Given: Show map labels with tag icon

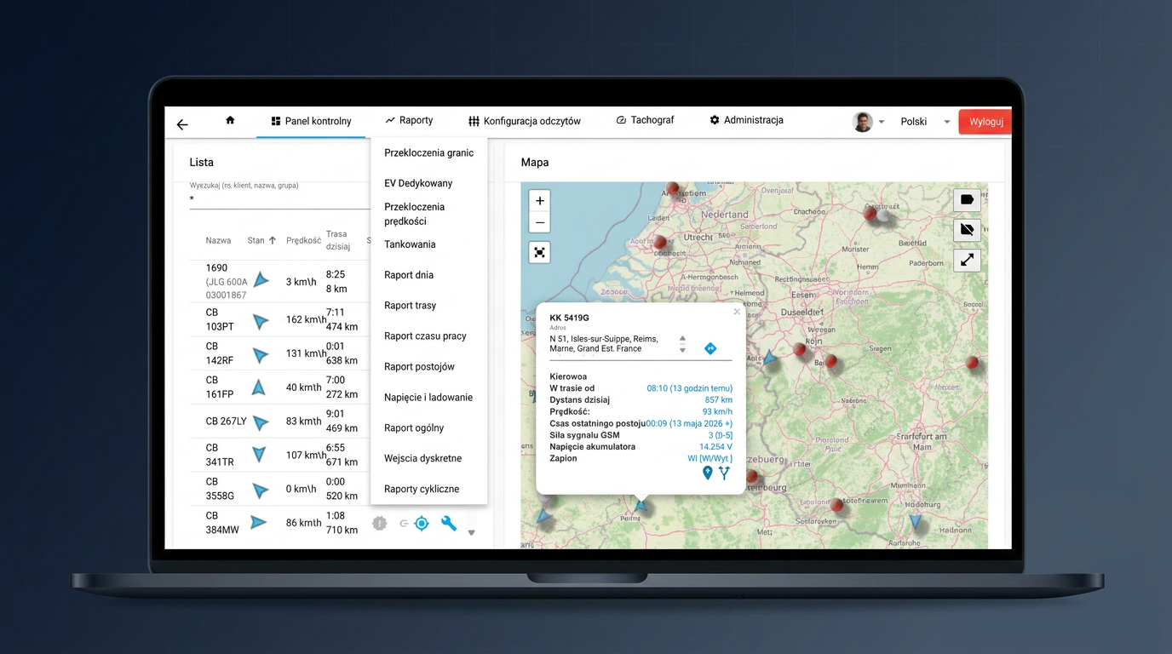Looking at the screenshot, I should click(967, 199).
